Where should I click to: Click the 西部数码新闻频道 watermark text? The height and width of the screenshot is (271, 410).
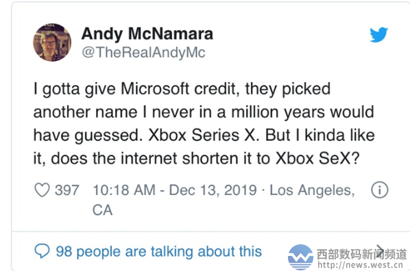tap(362, 254)
